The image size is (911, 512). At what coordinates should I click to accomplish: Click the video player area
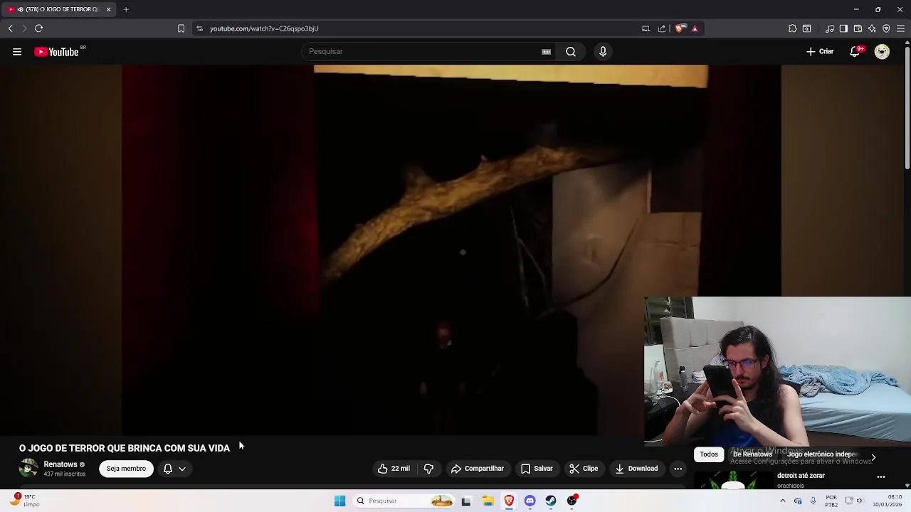451,250
